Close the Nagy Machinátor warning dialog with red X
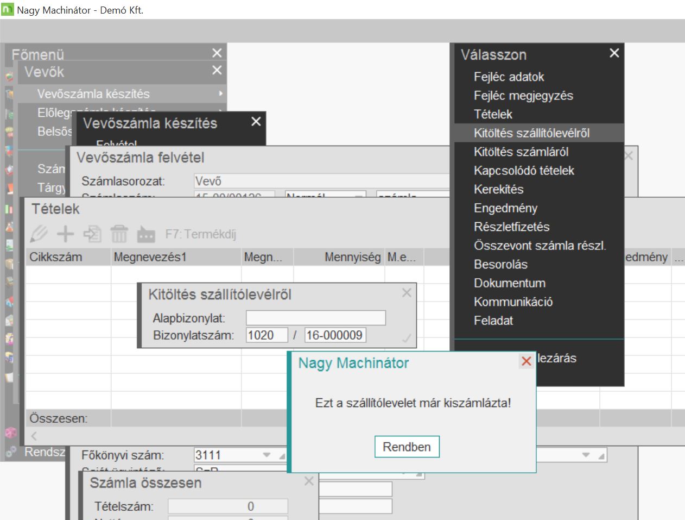 (x=526, y=361)
